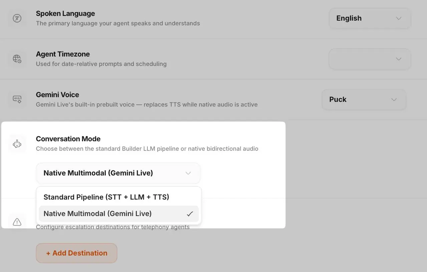
Task: Click the Spoken Language heading
Action: coord(65,13)
